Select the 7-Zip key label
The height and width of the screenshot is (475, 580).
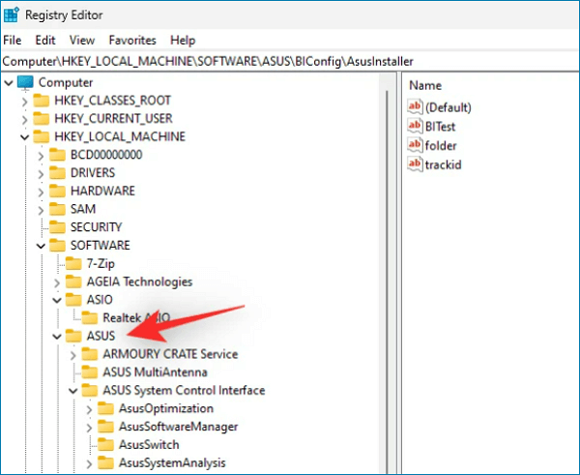[101, 263]
